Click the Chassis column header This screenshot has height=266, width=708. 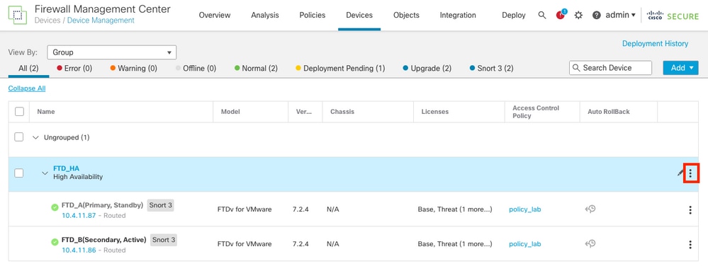pyautogui.click(x=342, y=111)
